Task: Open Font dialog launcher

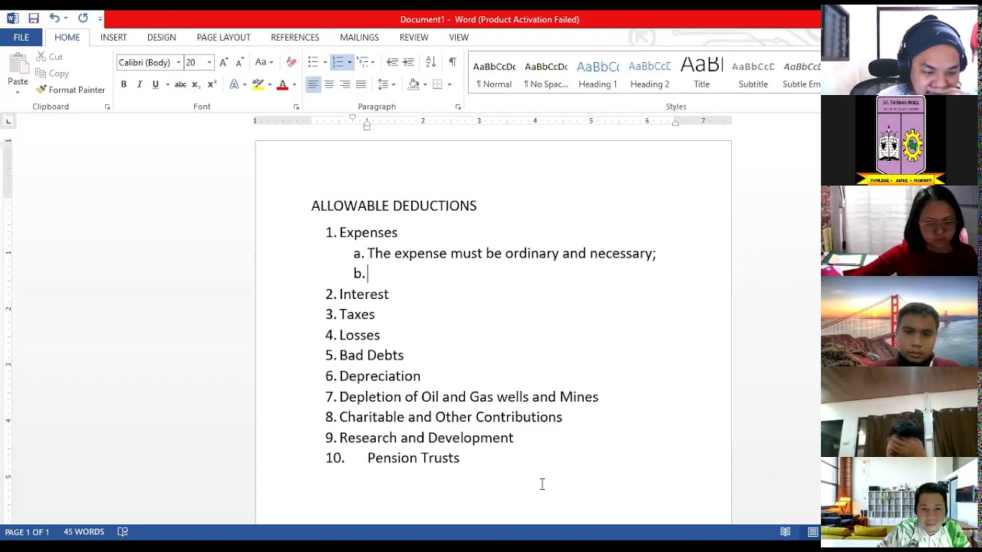Action: click(296, 107)
